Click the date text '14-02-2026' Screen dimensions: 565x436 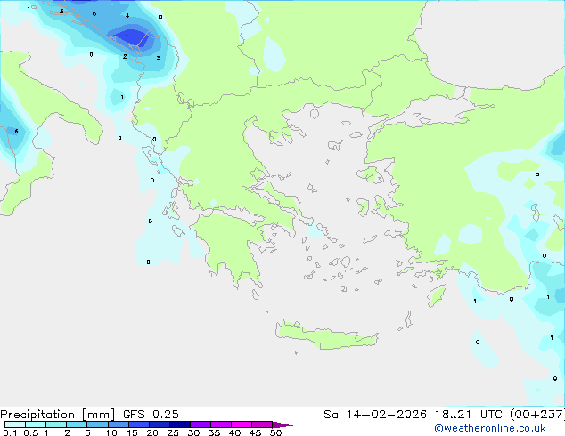tap(386, 415)
